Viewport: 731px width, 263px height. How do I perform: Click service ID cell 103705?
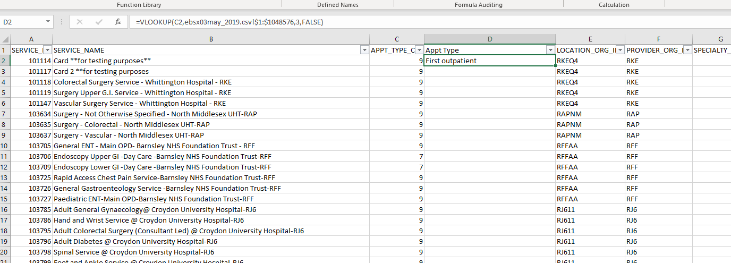[x=31, y=146]
